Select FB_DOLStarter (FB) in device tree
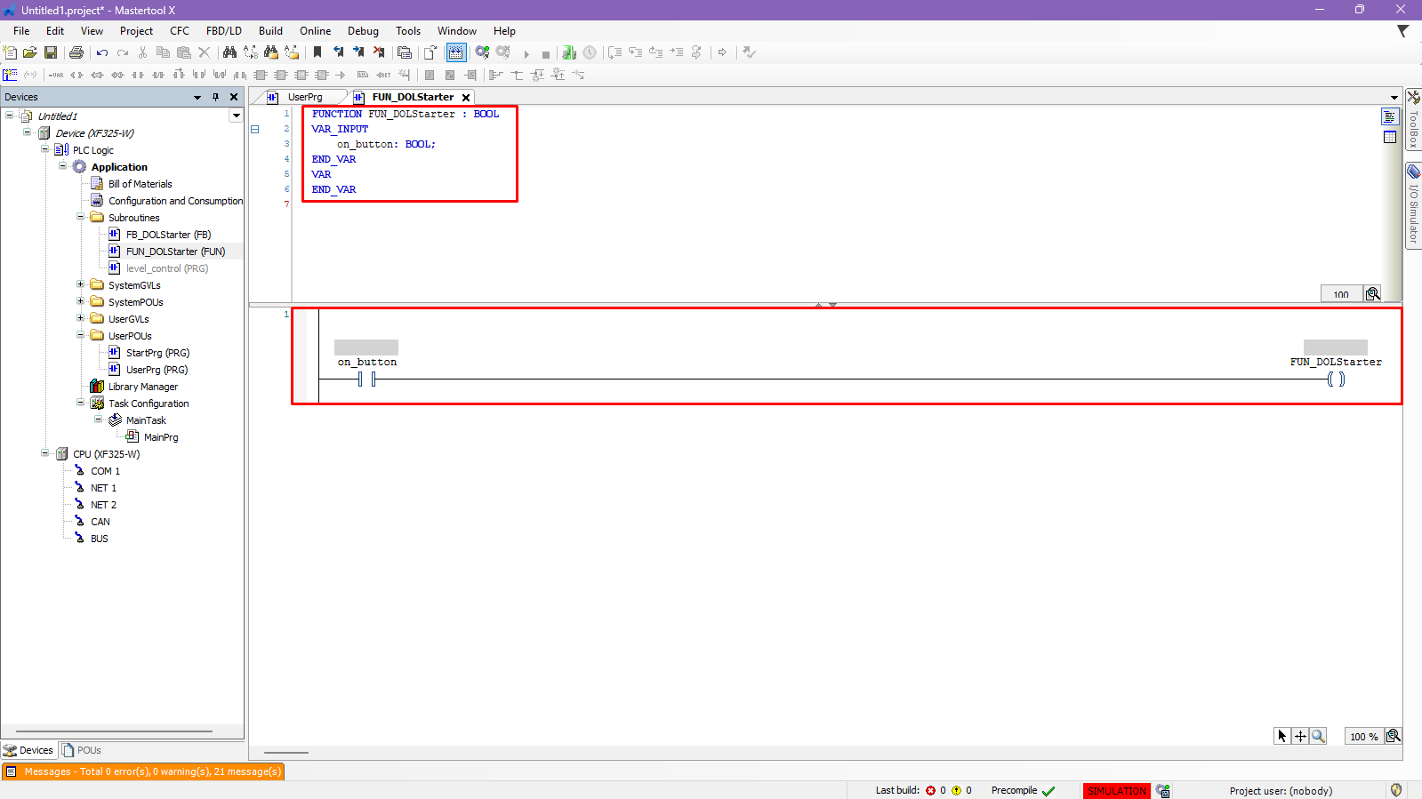The image size is (1422, 799). click(168, 235)
